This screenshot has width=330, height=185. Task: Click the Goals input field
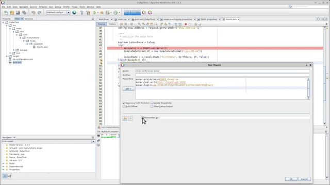223,71
